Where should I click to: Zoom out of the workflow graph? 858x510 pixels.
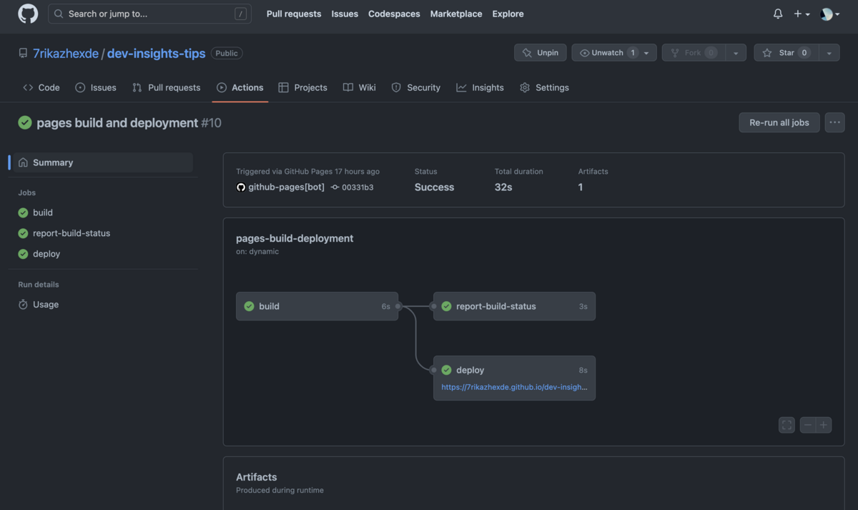[x=807, y=424]
